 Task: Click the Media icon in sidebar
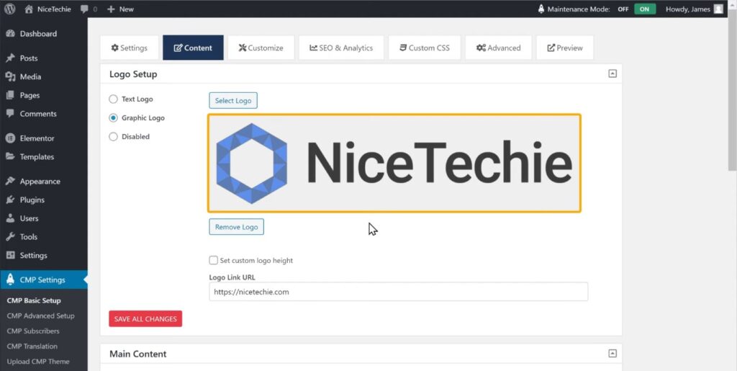point(10,76)
